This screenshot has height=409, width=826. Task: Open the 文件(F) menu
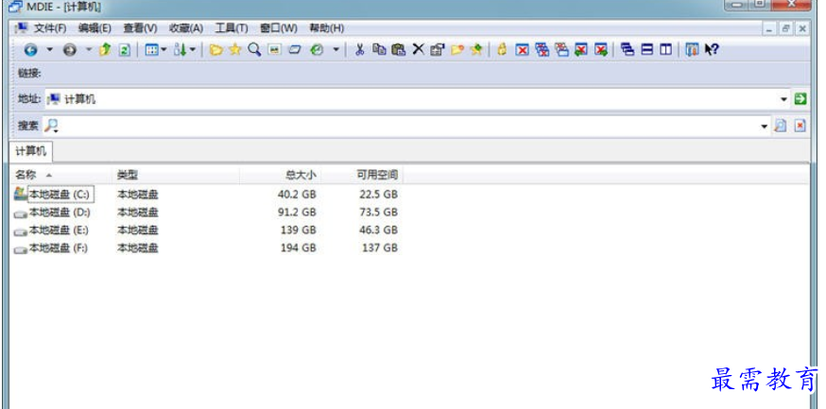tap(49, 28)
